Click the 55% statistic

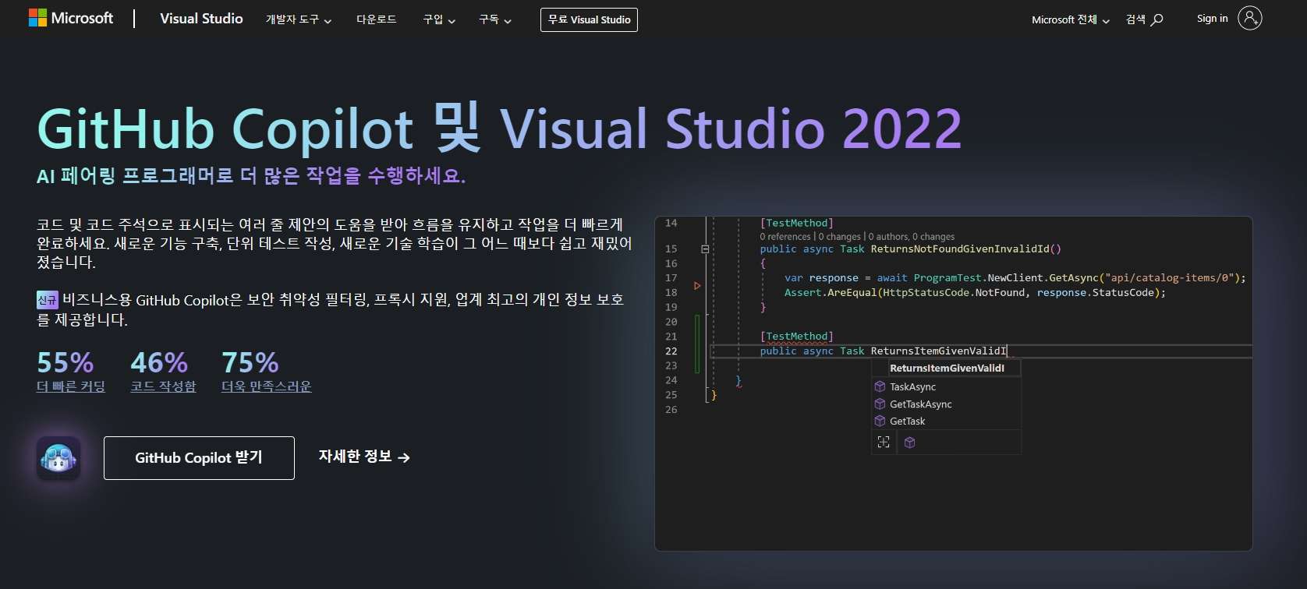[65, 362]
